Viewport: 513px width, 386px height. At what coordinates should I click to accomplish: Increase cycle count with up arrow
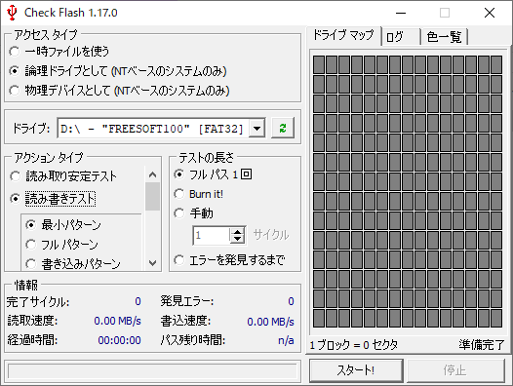[x=238, y=232]
